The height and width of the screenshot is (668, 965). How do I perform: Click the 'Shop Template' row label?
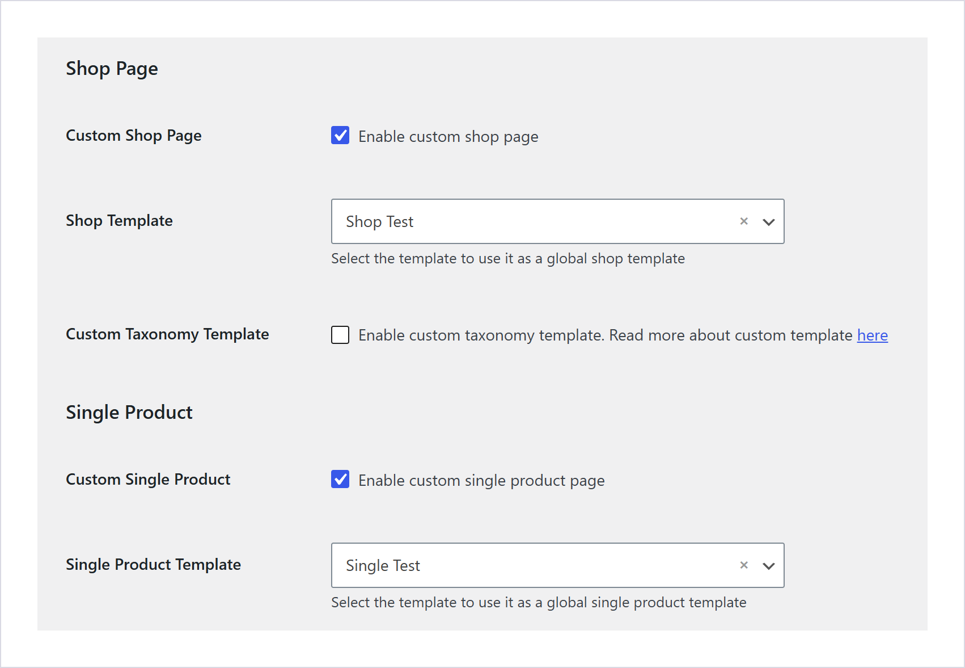119,220
